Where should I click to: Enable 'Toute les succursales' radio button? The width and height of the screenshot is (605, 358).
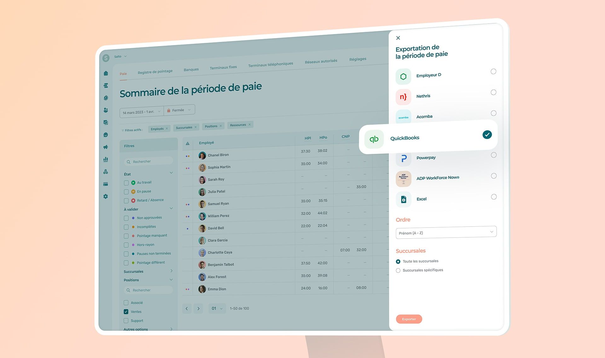click(398, 261)
